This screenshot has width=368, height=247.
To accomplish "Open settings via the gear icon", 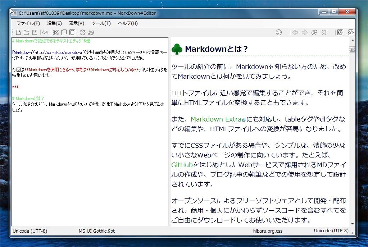I will pos(83,32).
